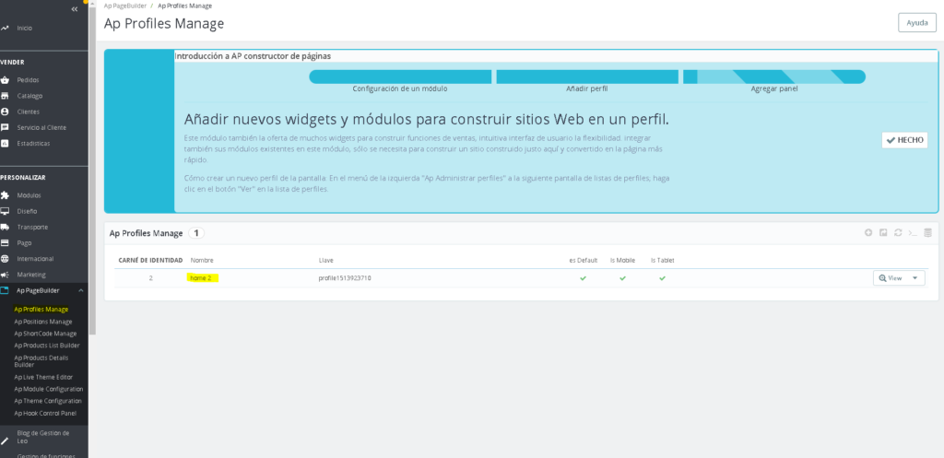Image resolution: width=944 pixels, height=458 pixels.
Task: Click the Marketing megaphone icon
Action: [5, 275]
